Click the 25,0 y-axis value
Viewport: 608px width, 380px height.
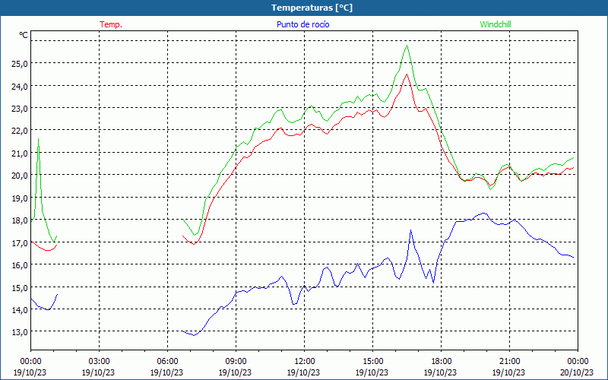pos(20,64)
